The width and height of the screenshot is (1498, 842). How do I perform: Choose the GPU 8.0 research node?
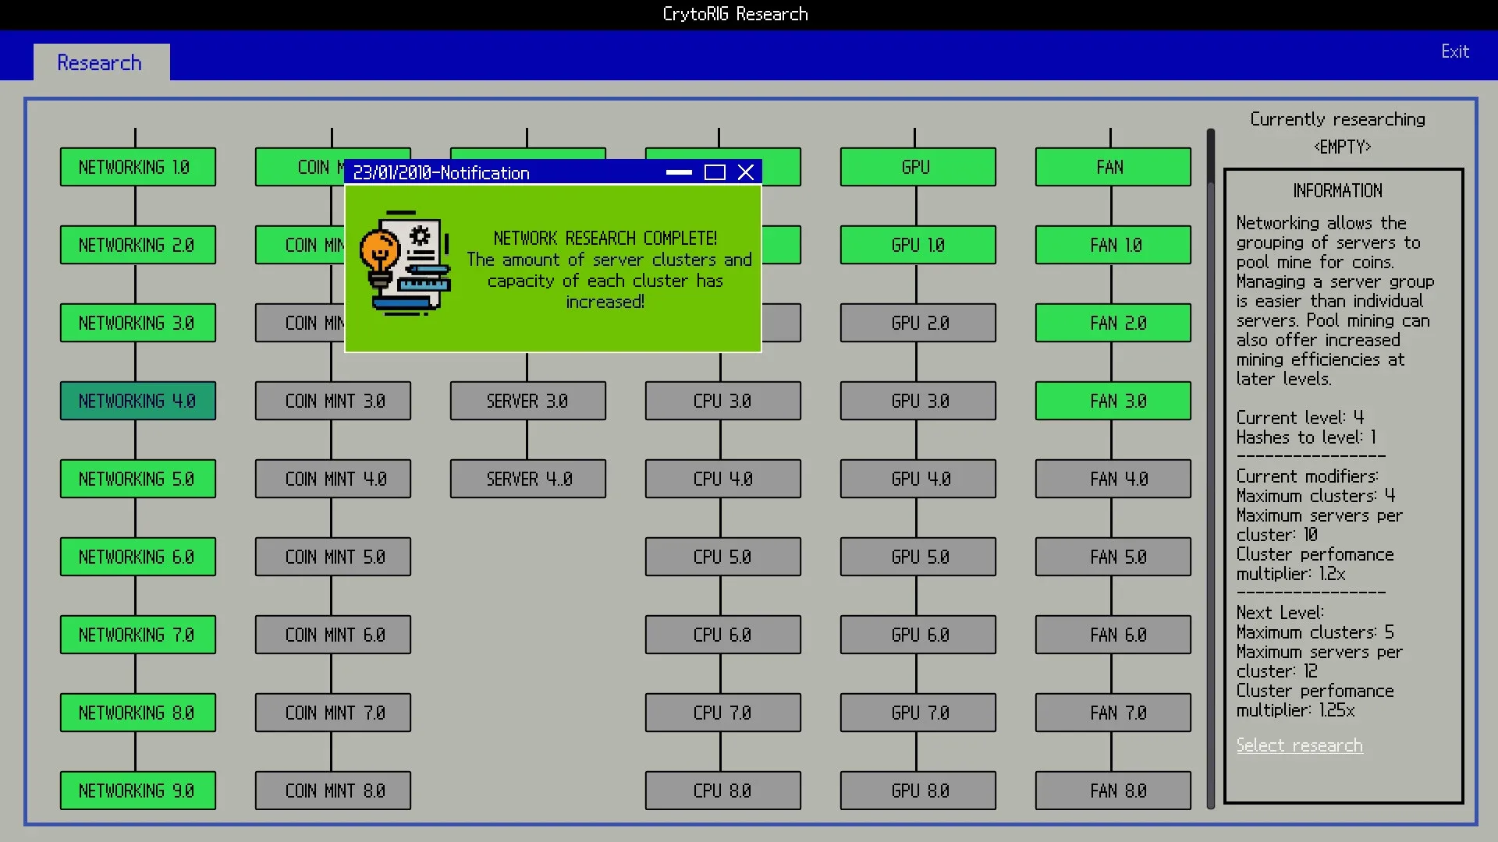918,791
